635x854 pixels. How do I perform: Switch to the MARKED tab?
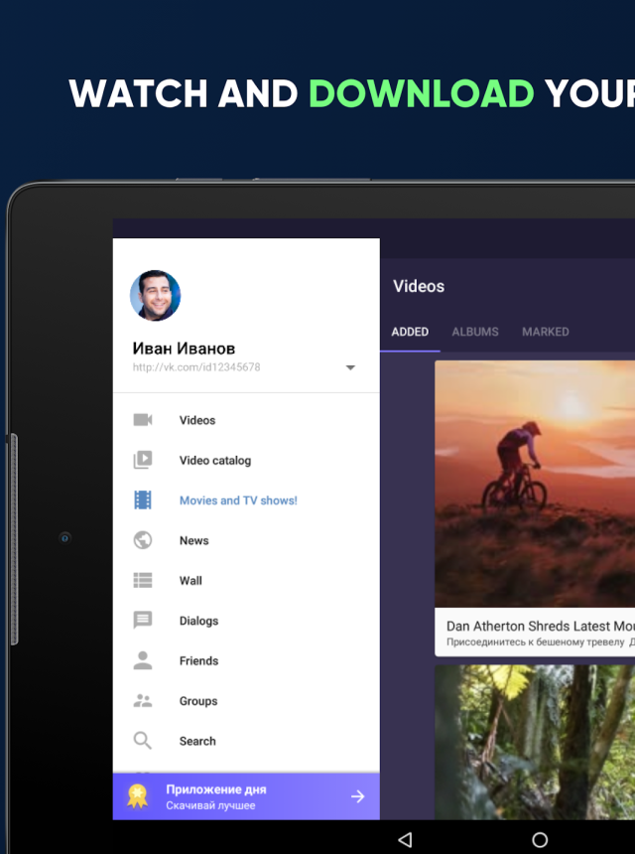coord(546,332)
